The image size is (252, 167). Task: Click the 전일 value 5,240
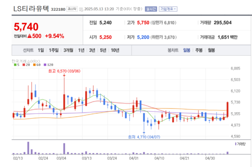[105, 23]
